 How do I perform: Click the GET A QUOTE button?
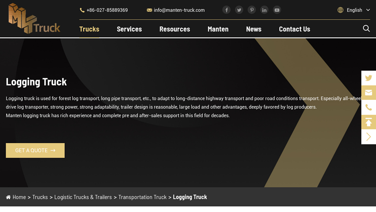(x=35, y=150)
